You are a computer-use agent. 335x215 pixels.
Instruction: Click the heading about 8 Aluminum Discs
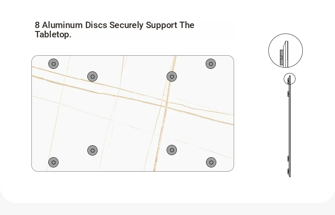click(x=114, y=30)
